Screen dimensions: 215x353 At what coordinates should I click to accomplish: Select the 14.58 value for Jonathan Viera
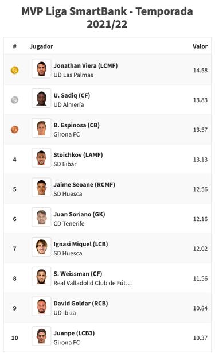tap(200, 71)
